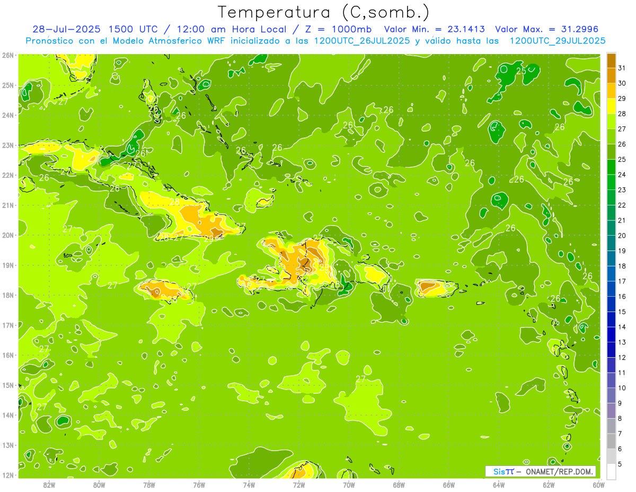Click legend value "31"

[x=622, y=68]
